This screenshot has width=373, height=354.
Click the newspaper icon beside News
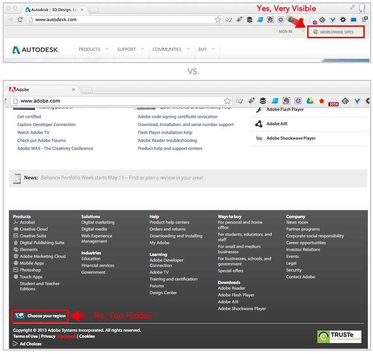click(x=17, y=178)
